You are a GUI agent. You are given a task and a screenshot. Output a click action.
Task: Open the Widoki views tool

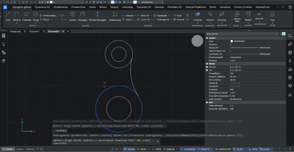pyautogui.click(x=248, y=16)
